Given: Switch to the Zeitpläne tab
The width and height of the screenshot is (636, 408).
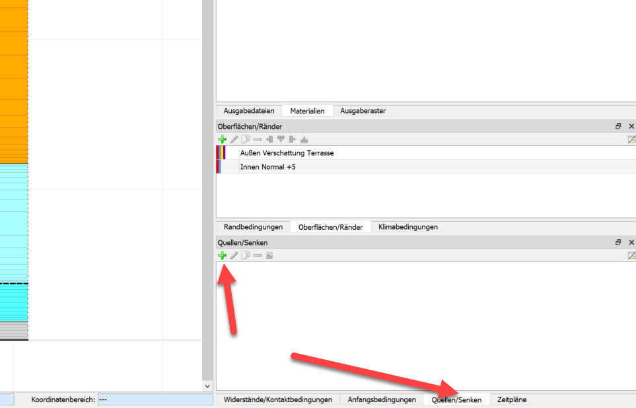Looking at the screenshot, I should [512, 399].
